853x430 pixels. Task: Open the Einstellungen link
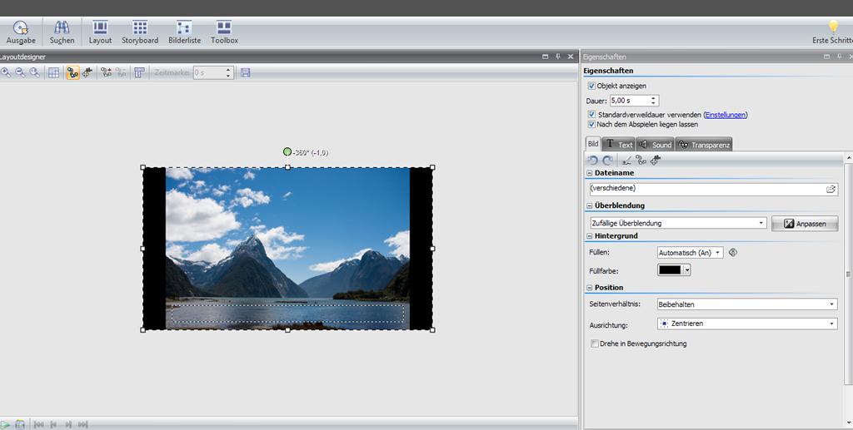click(725, 115)
